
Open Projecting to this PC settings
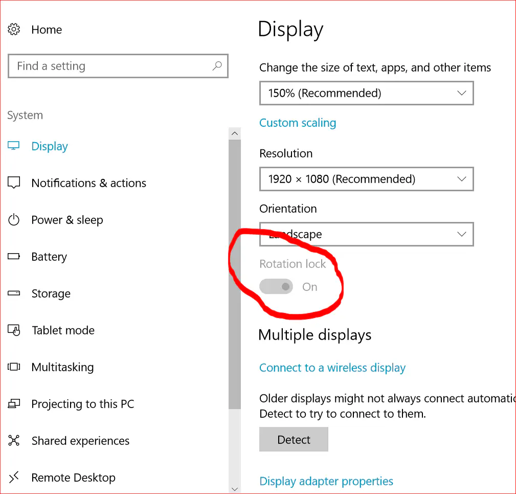coord(82,404)
